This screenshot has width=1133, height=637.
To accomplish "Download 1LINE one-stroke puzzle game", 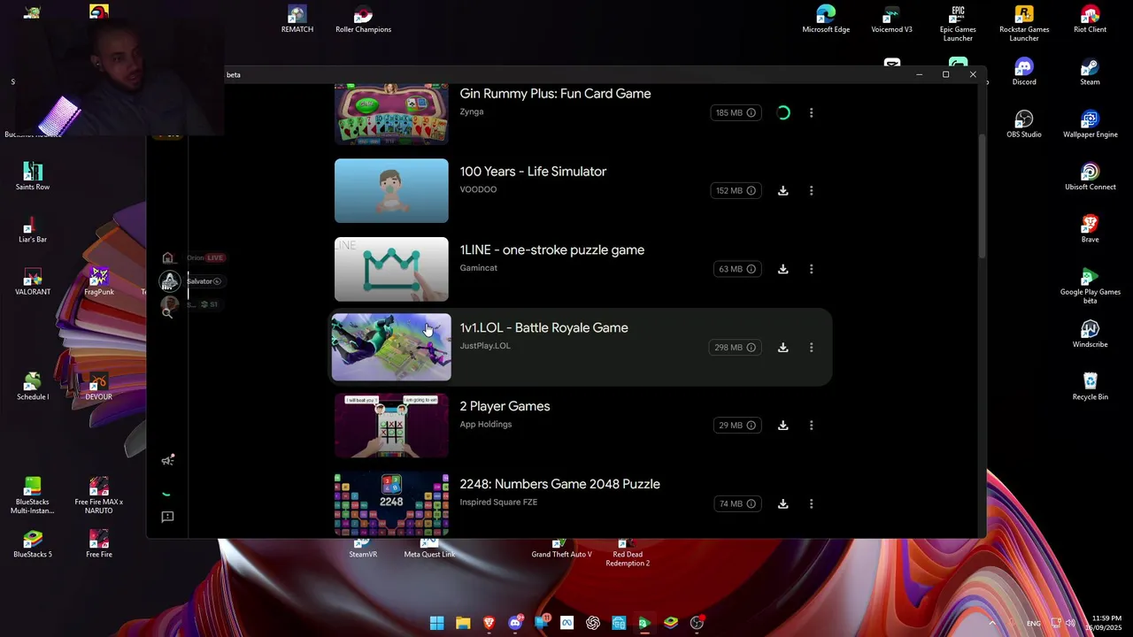I will tap(782, 269).
